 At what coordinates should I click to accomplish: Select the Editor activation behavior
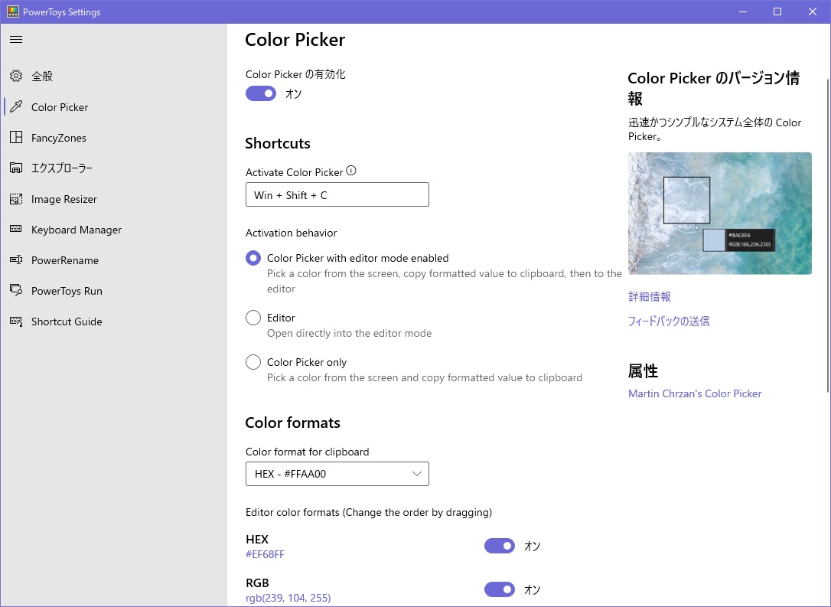253,318
